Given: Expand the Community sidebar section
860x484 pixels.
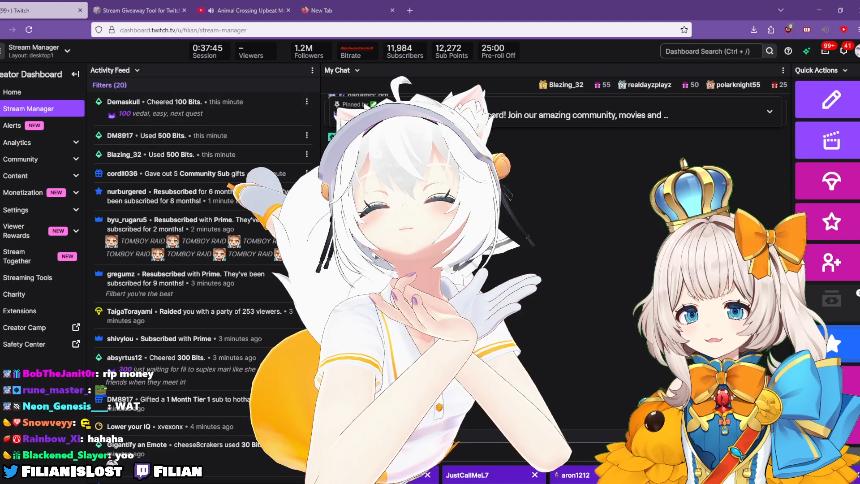Looking at the screenshot, I should pyautogui.click(x=76, y=159).
